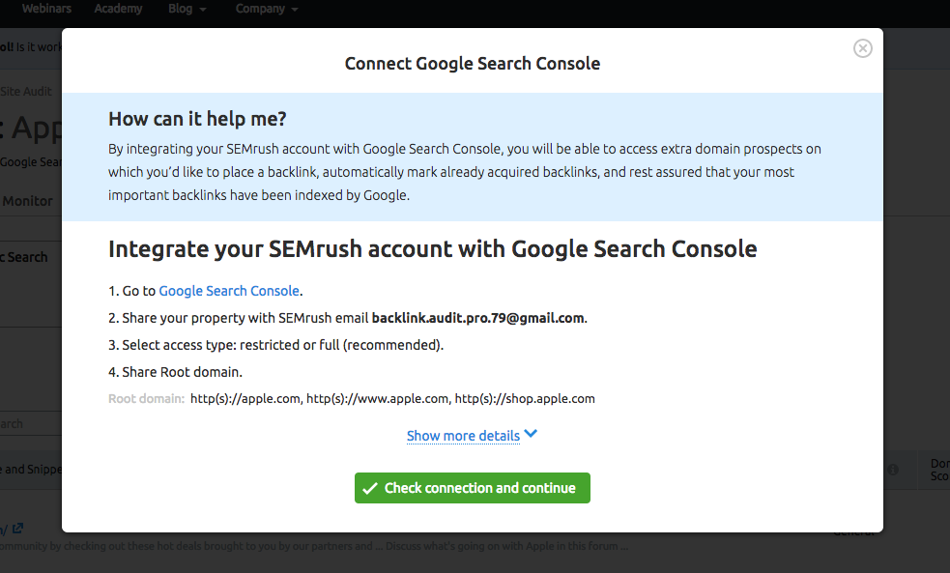Click step 4 "Share Root domain." text

point(175,372)
